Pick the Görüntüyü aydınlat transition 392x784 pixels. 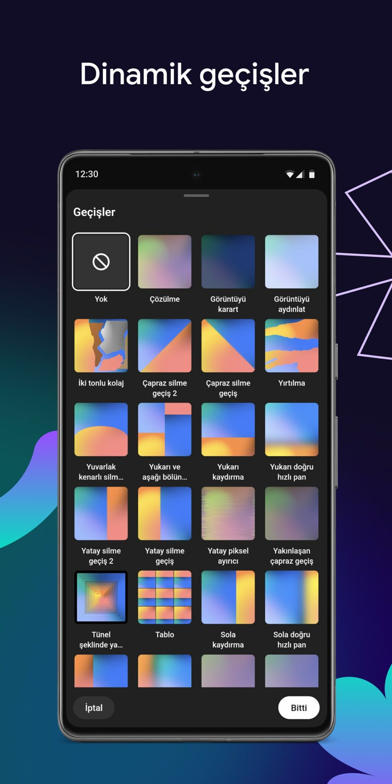[292, 262]
